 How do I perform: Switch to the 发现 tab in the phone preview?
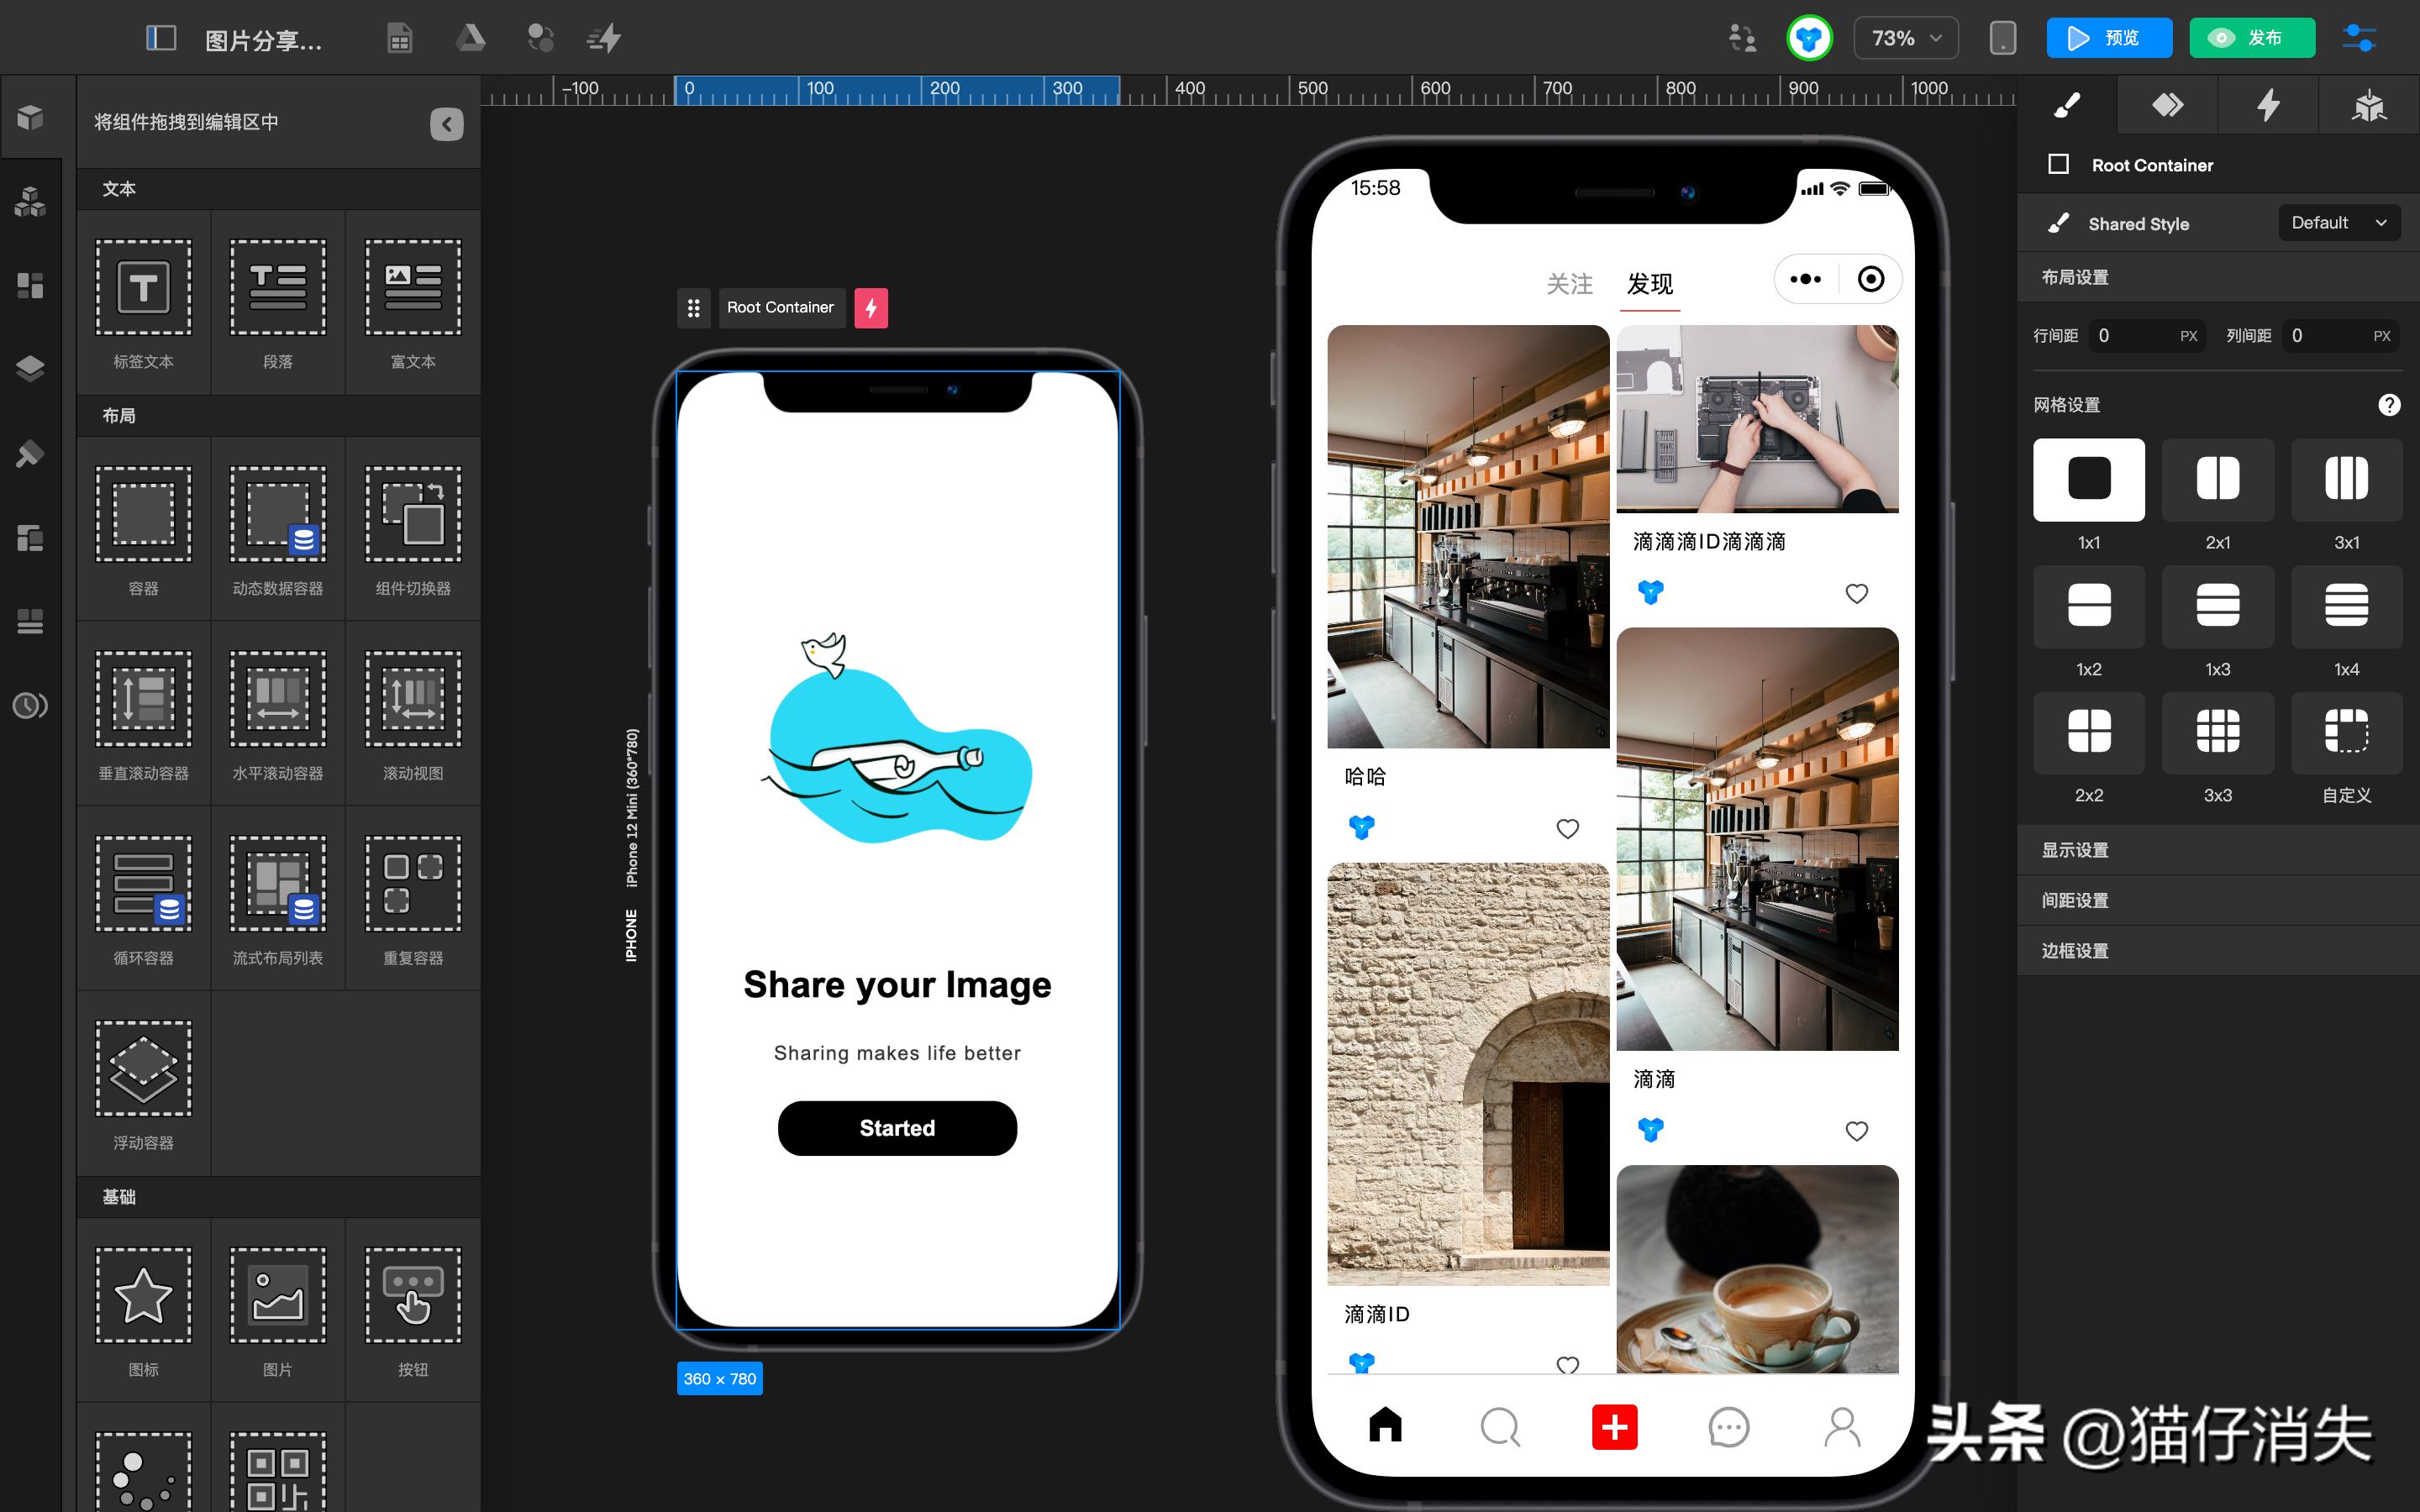[x=1650, y=284]
